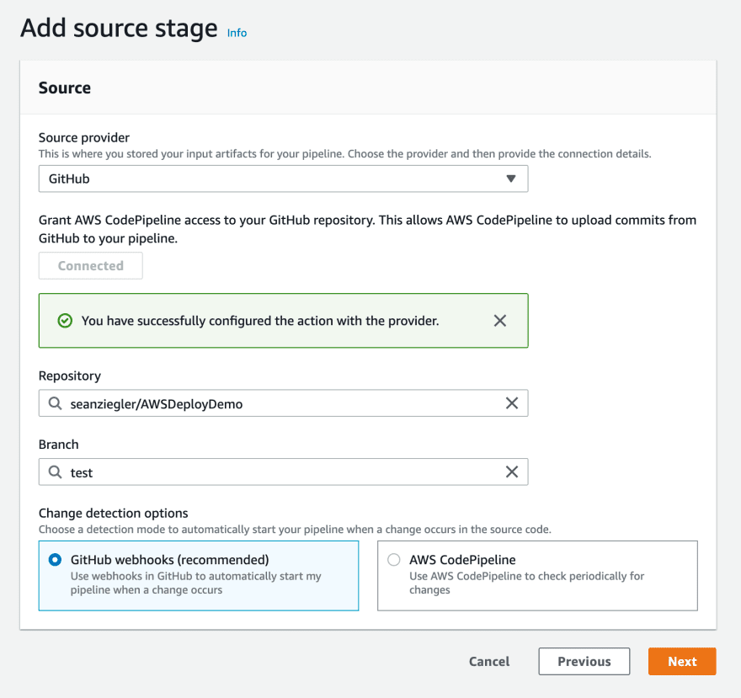Focus the Branch field containing test

(284, 472)
